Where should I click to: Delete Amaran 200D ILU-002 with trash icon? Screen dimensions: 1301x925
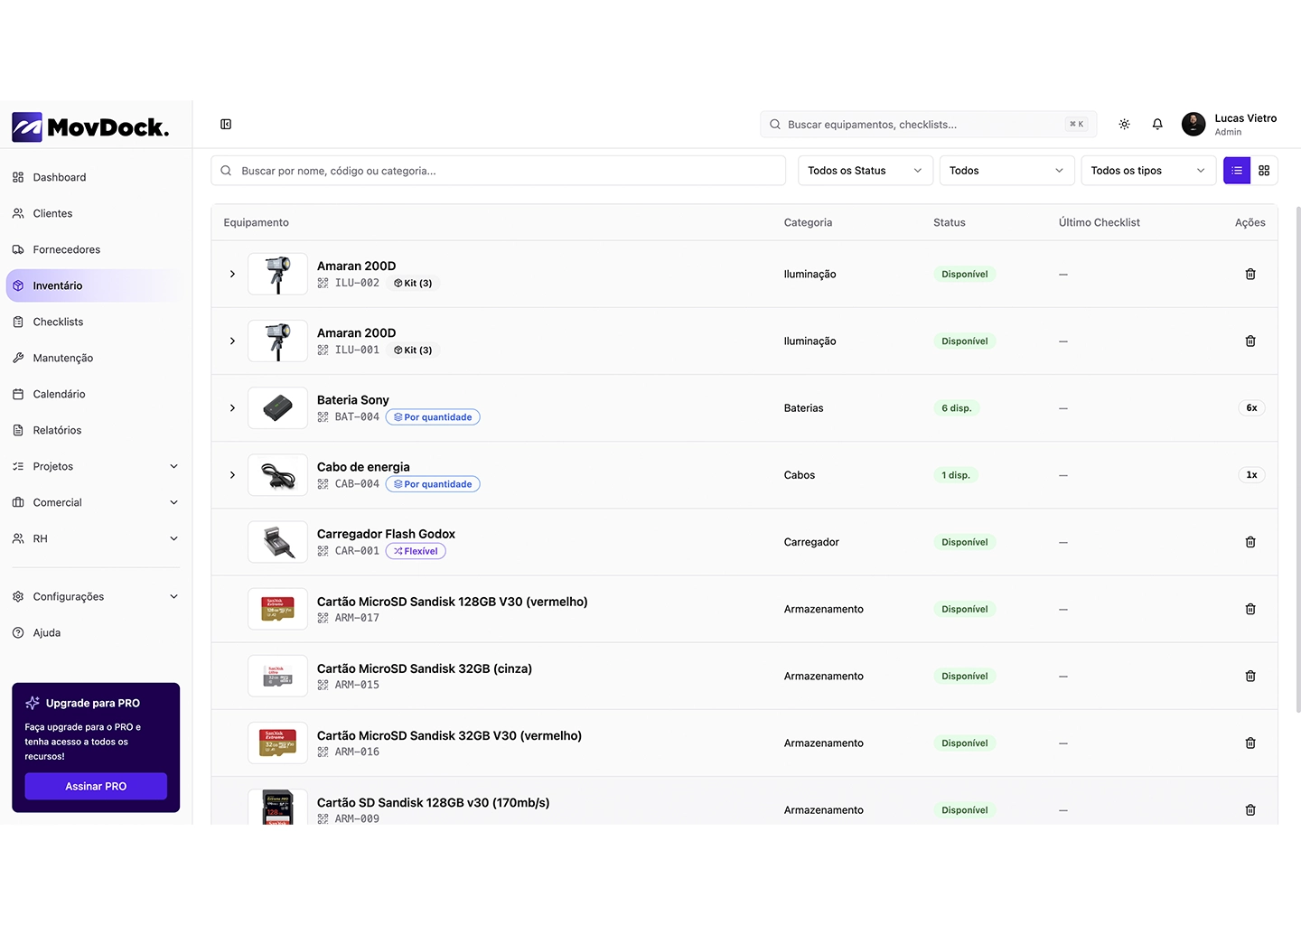(x=1250, y=275)
